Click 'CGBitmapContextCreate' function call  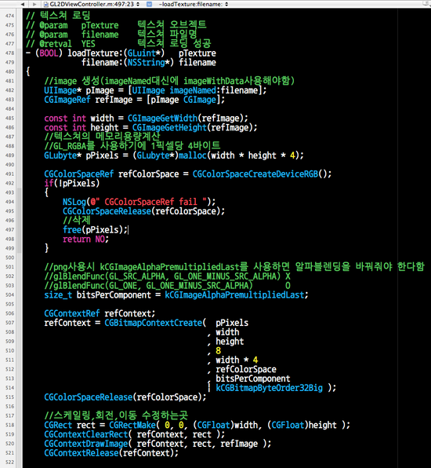click(x=153, y=323)
